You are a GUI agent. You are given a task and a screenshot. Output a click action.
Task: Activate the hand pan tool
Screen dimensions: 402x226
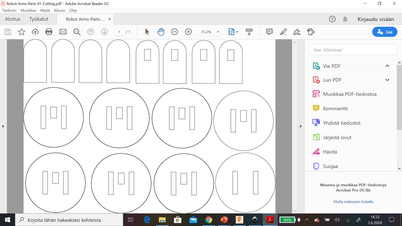[161, 32]
